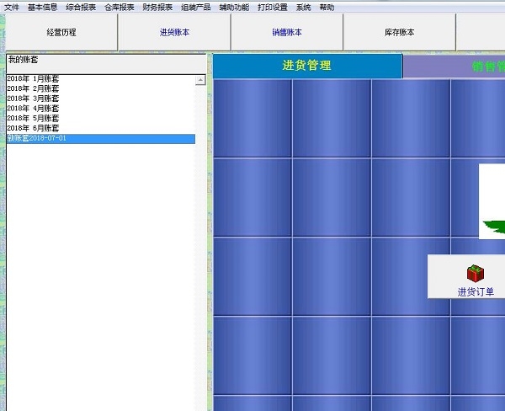505x411 pixels.
Task: Click the 销售账本 button
Action: (287, 32)
